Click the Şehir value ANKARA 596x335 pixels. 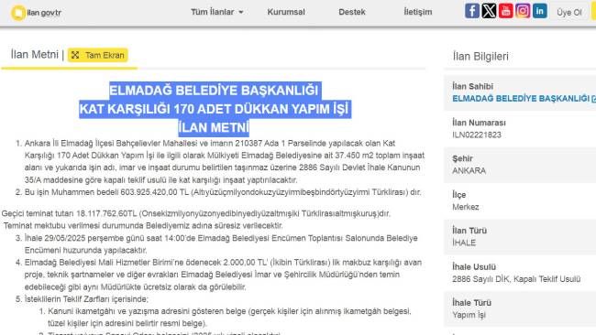[x=469, y=171]
